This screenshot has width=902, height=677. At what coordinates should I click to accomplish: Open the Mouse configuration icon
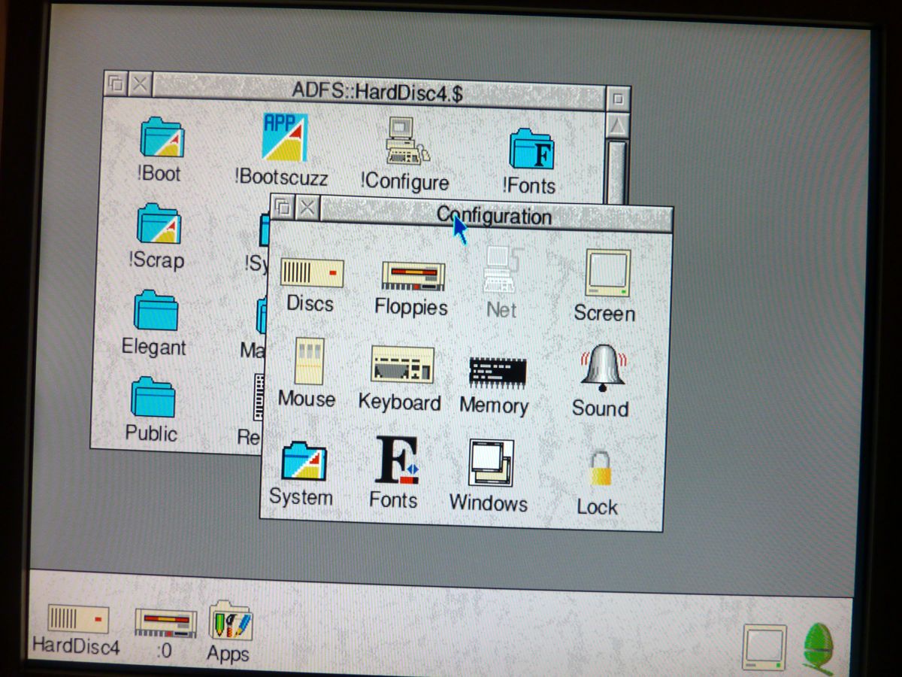[x=308, y=362]
